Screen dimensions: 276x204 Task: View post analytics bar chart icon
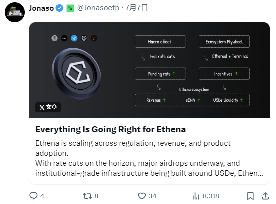click(x=196, y=196)
